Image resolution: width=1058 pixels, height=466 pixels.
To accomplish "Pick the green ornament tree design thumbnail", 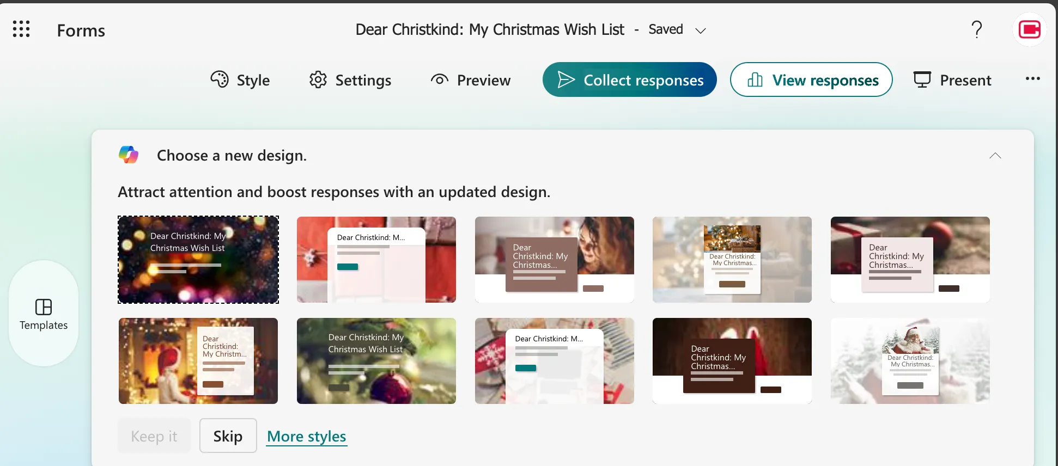I will point(376,361).
